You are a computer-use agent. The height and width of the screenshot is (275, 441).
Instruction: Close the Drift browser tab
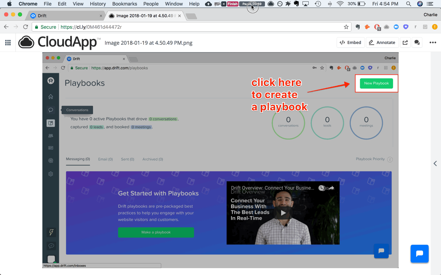101,16
